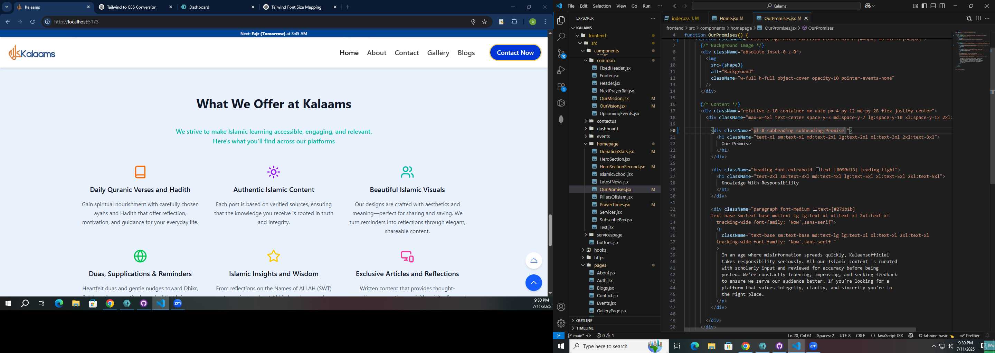Viewport: 995px width, 353px height.
Task: Open the Chrome extensions puzzle icon
Action: click(514, 22)
